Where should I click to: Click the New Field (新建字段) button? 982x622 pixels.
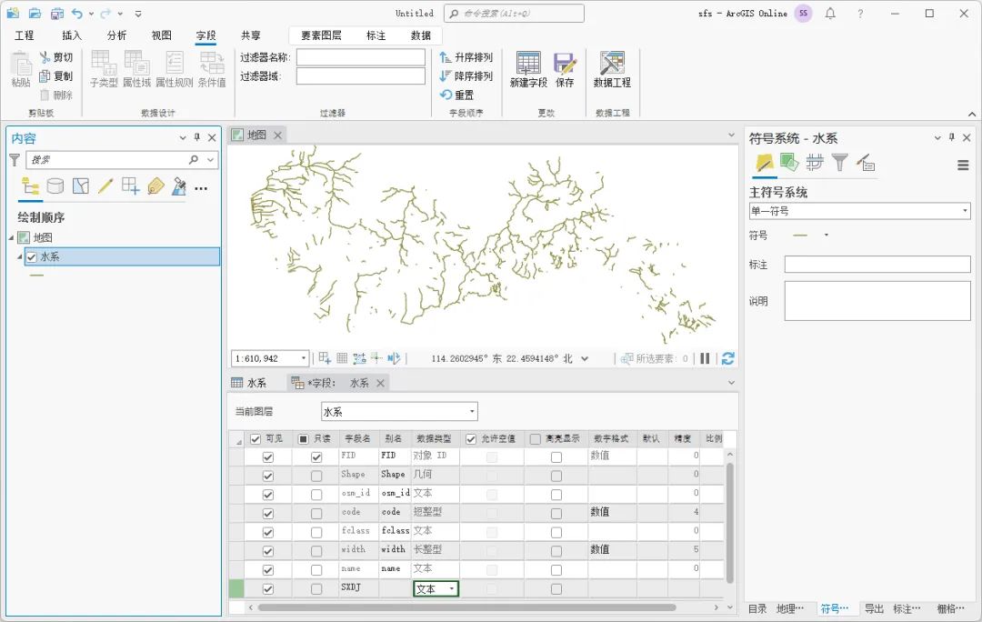click(x=528, y=69)
